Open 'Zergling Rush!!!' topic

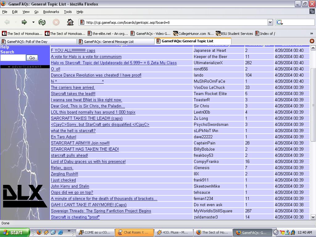point(64,174)
